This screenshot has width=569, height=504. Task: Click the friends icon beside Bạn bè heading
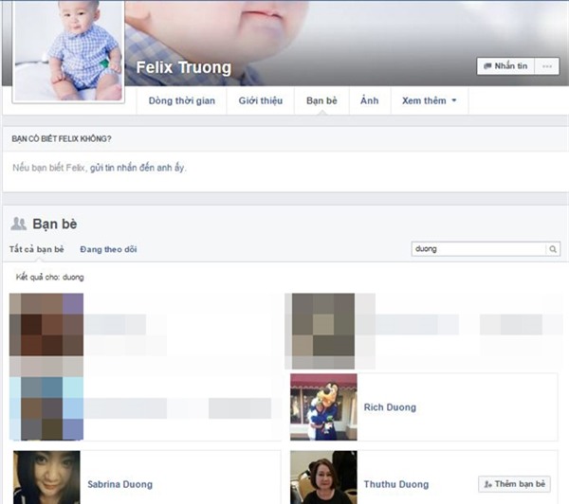[x=18, y=224]
